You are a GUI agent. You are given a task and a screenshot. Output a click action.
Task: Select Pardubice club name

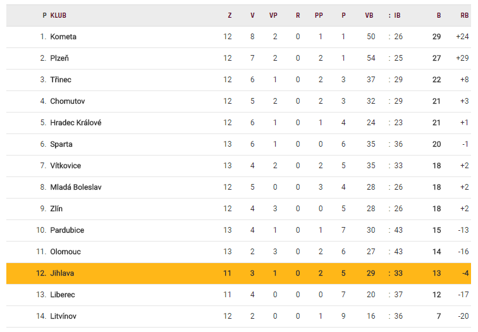pos(67,230)
